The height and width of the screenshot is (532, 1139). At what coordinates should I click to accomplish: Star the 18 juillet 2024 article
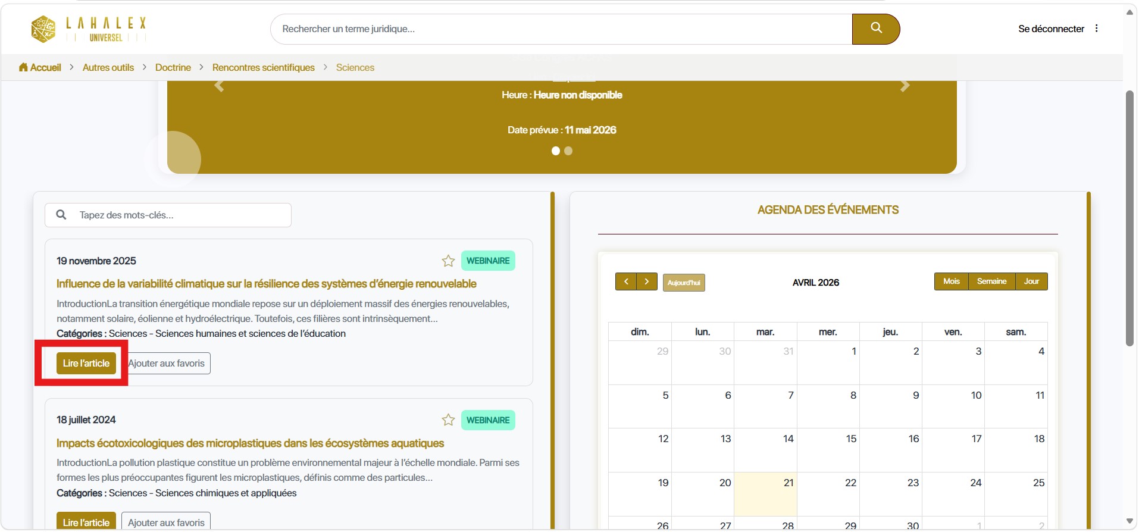click(448, 420)
